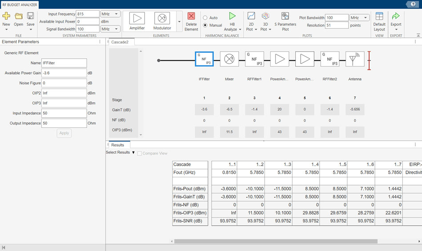
Task: Click the New file icon
Action: (6, 16)
